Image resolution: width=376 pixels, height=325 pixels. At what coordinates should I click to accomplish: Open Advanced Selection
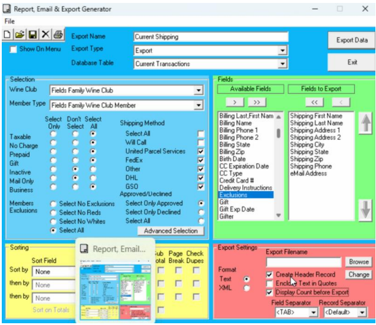pyautogui.click(x=171, y=231)
